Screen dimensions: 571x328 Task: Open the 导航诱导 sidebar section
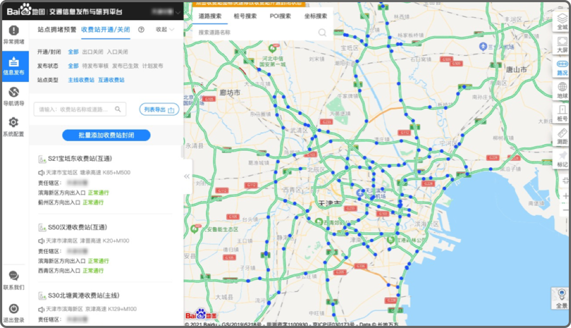tap(14, 96)
